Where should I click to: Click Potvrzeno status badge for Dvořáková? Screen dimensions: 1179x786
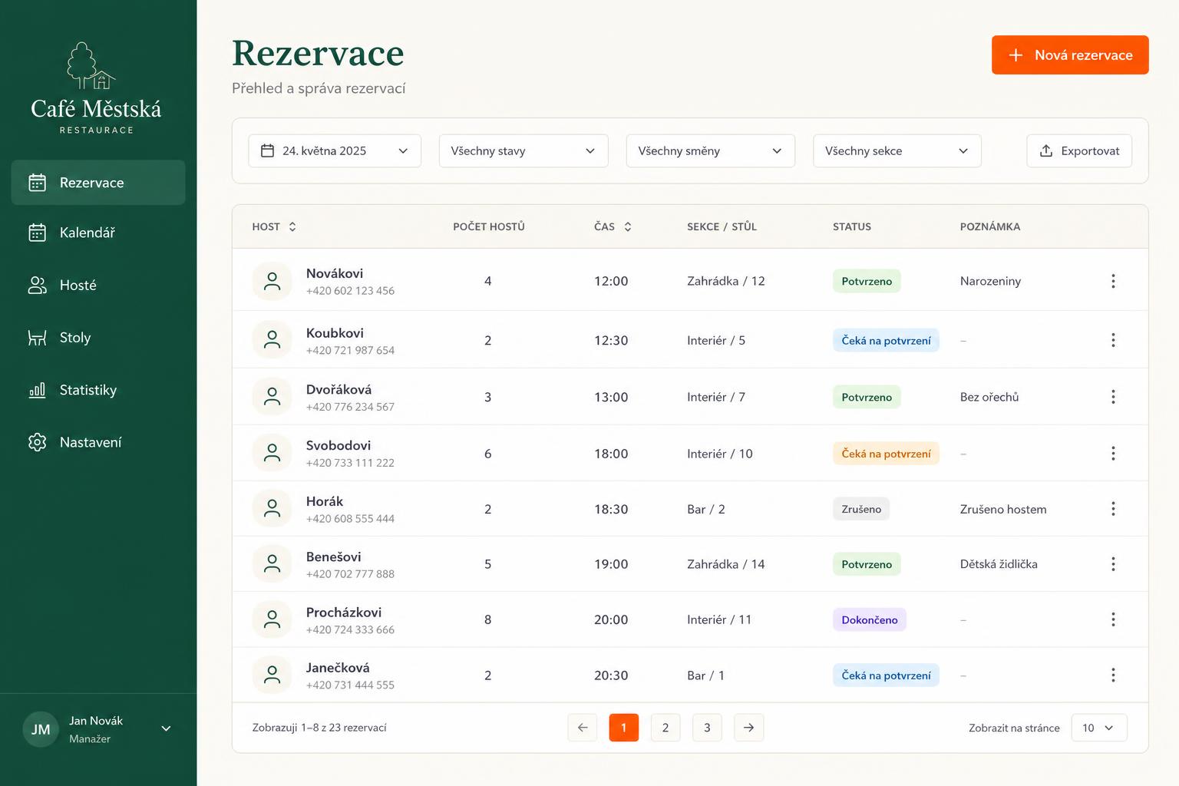coord(867,398)
